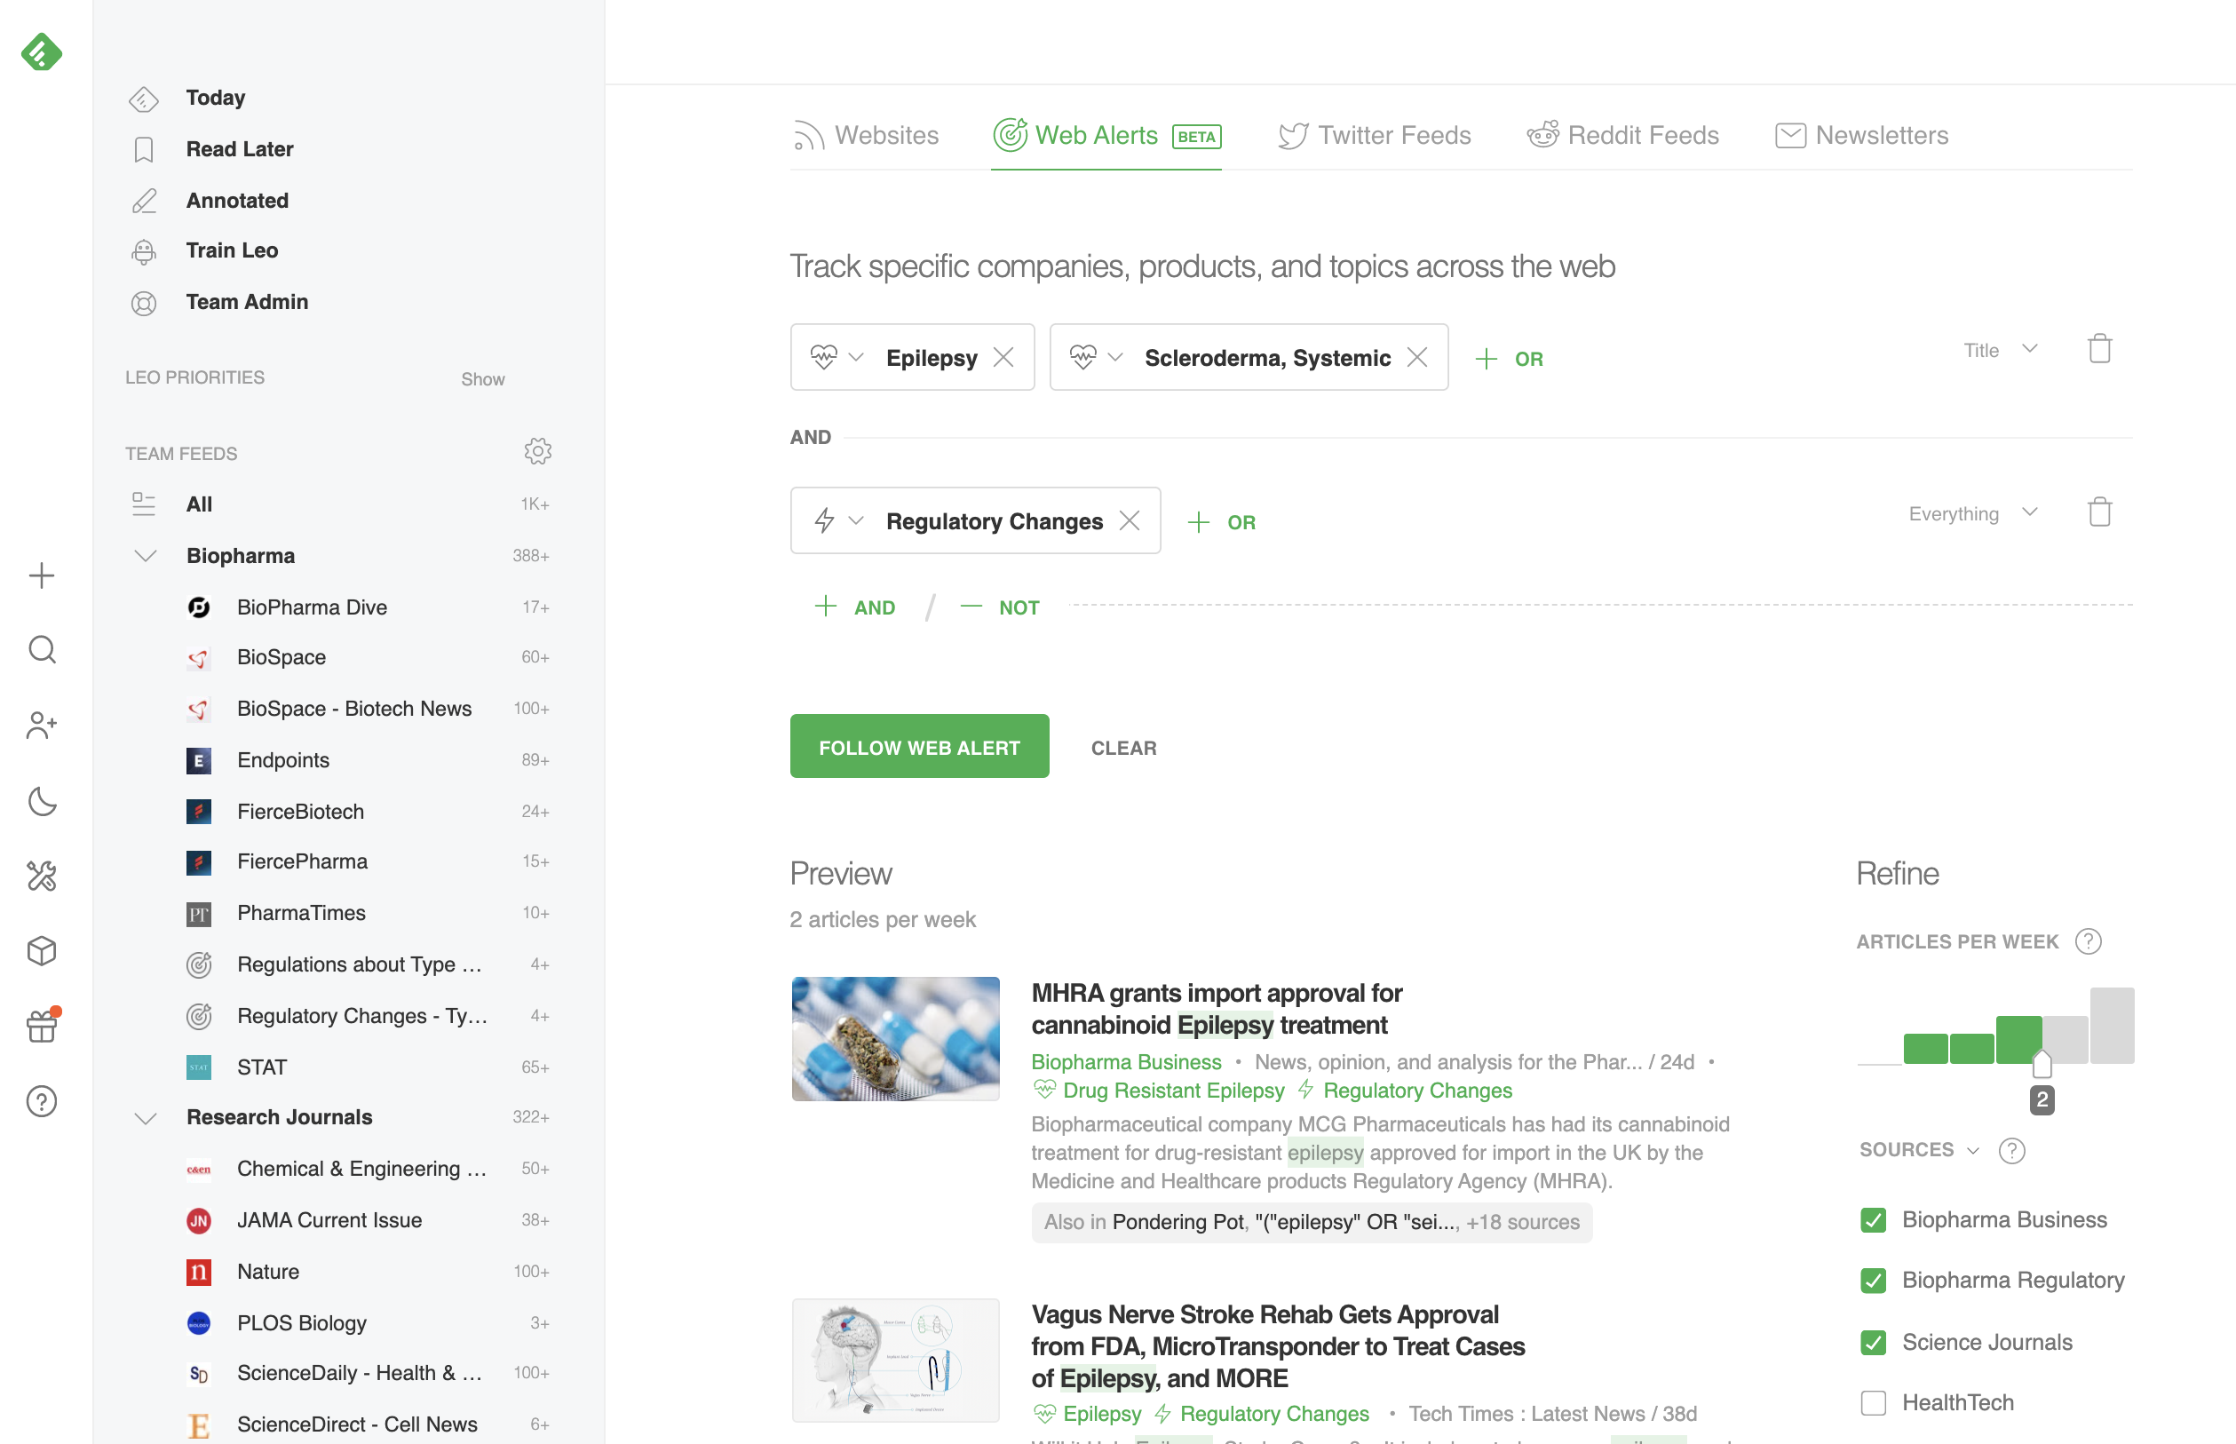
Task: Open the MHRA grants import approval headline
Action: pyautogui.click(x=1217, y=1009)
